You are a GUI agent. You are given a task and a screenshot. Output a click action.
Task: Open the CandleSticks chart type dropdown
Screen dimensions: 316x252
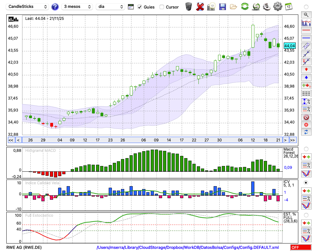28,7
